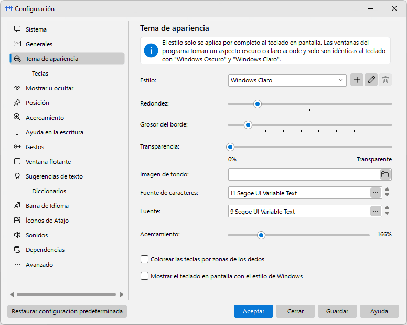This screenshot has height=325, width=407.
Task: Click Restaurar configuración predeterminada button
Action: [67, 311]
